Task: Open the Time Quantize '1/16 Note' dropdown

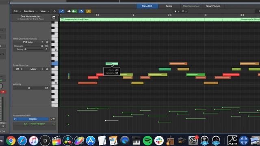Action: pyautogui.click(x=28, y=42)
